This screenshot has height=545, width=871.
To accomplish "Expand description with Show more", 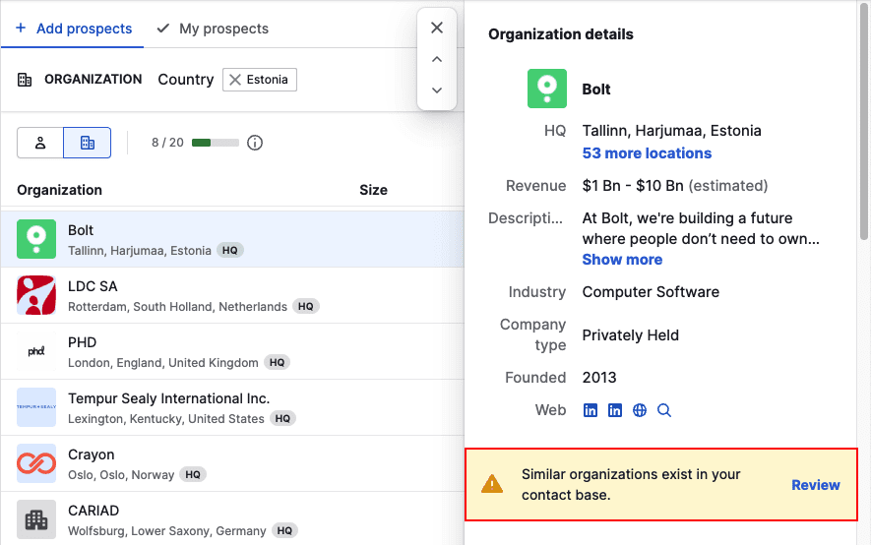I will [622, 260].
